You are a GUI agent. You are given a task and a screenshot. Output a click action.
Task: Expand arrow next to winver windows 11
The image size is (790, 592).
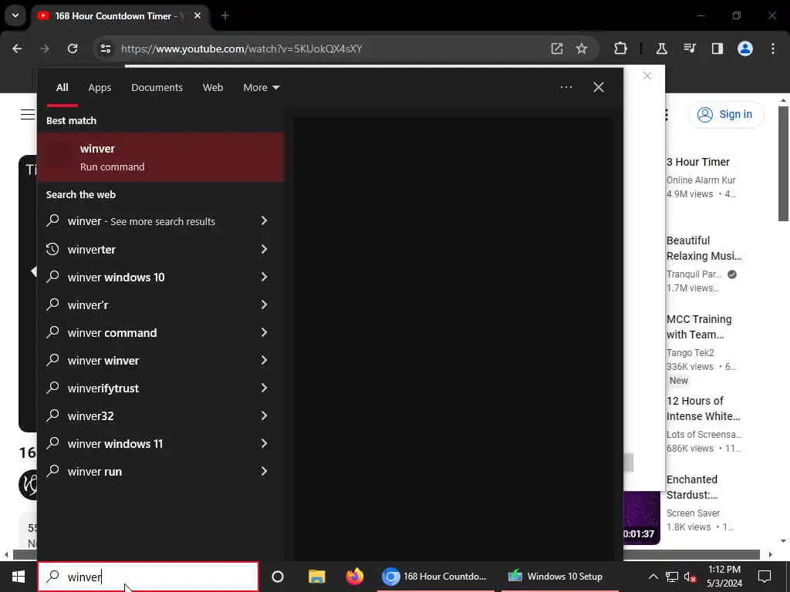(x=264, y=443)
